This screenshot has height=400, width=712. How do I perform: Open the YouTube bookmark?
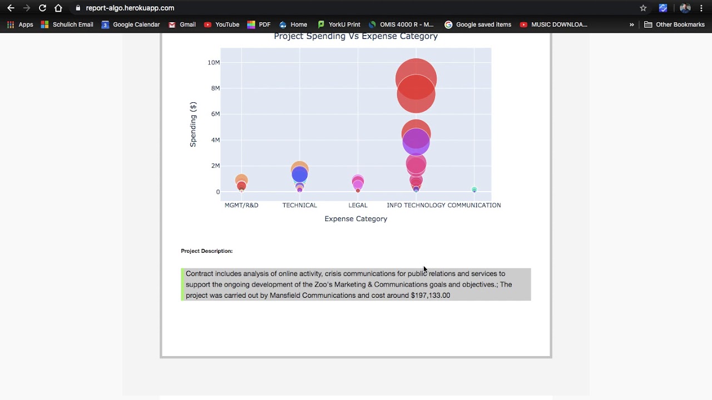(221, 24)
